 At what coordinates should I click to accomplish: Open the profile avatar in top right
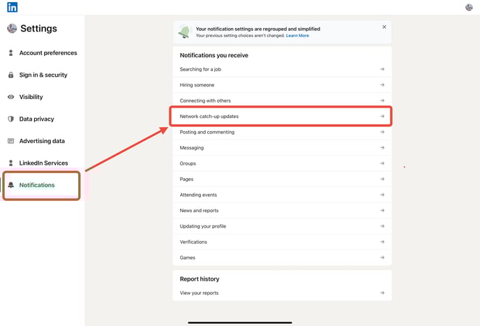pyautogui.click(x=469, y=7)
